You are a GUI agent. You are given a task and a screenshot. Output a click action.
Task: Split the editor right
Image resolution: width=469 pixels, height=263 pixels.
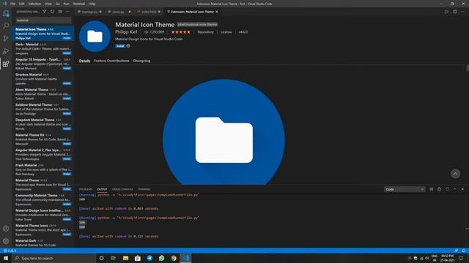click(x=454, y=12)
